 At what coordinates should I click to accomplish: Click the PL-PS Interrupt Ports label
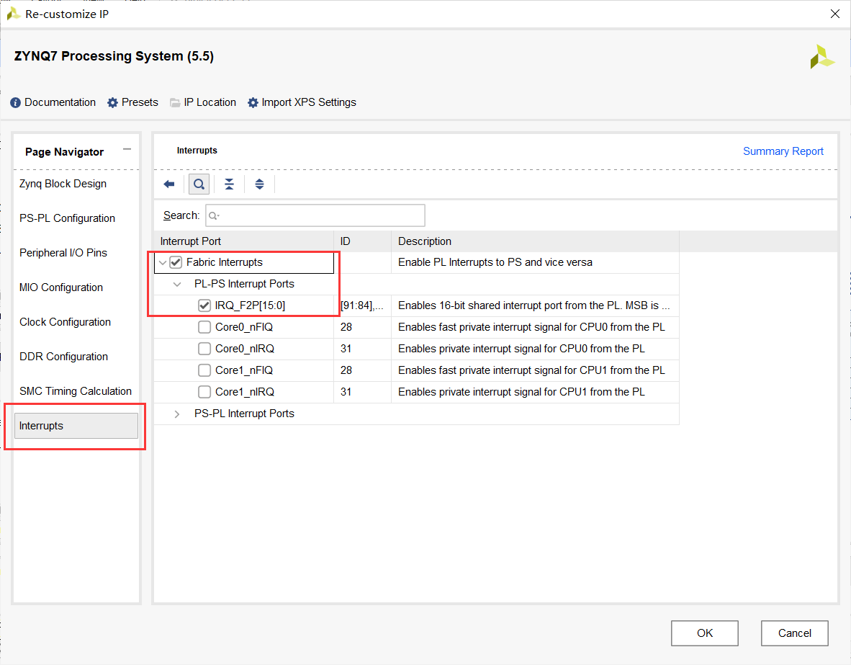point(244,284)
